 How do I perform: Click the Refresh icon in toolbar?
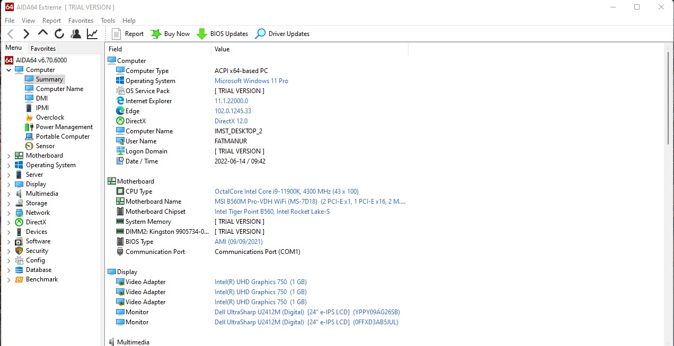[x=59, y=34]
